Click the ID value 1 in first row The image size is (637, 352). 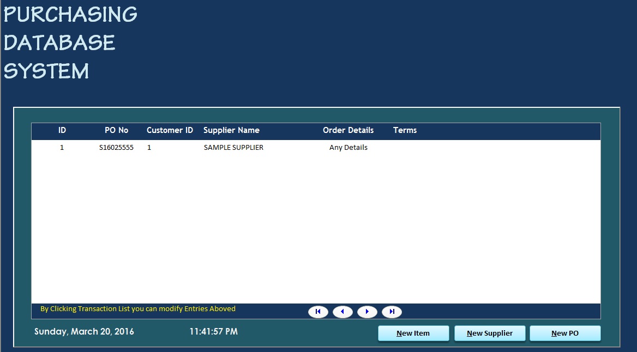tap(62, 147)
